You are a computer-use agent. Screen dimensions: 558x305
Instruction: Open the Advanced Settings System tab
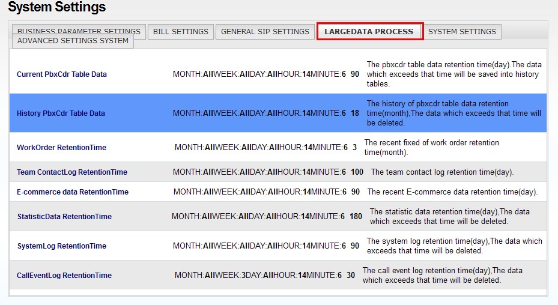tap(73, 41)
